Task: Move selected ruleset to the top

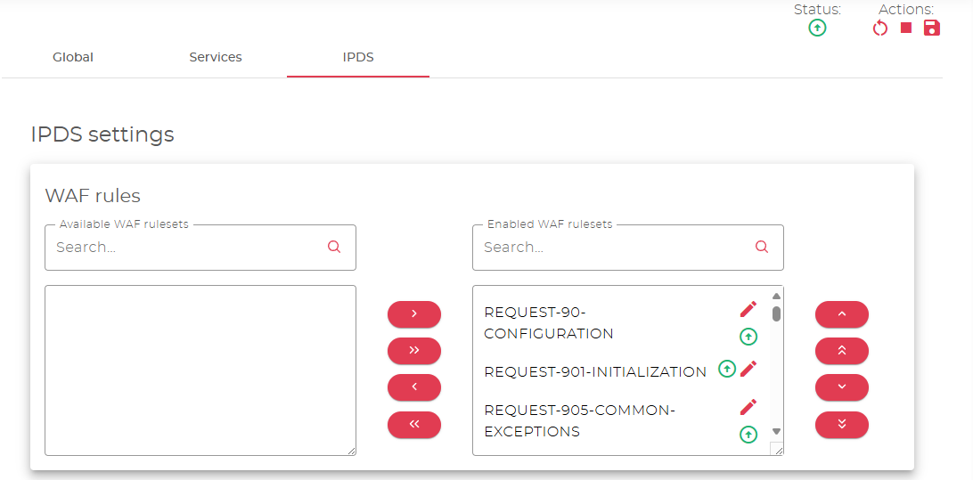Action: tap(842, 351)
